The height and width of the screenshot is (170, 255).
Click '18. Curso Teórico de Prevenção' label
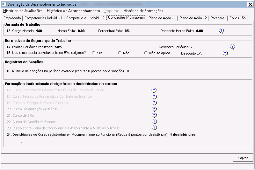(49, 96)
